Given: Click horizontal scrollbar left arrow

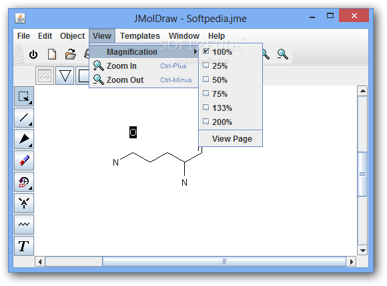Looking at the screenshot, I should tap(40, 261).
